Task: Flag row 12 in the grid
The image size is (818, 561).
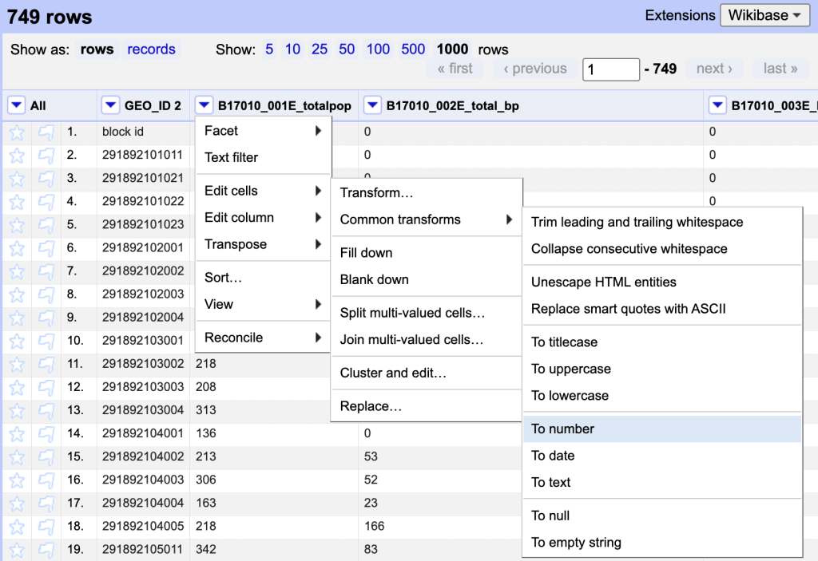Action: tap(46, 387)
